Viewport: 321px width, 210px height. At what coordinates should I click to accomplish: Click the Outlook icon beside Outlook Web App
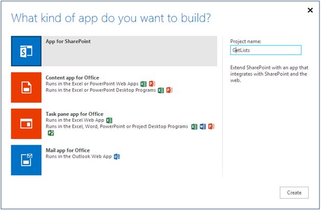pos(117,156)
